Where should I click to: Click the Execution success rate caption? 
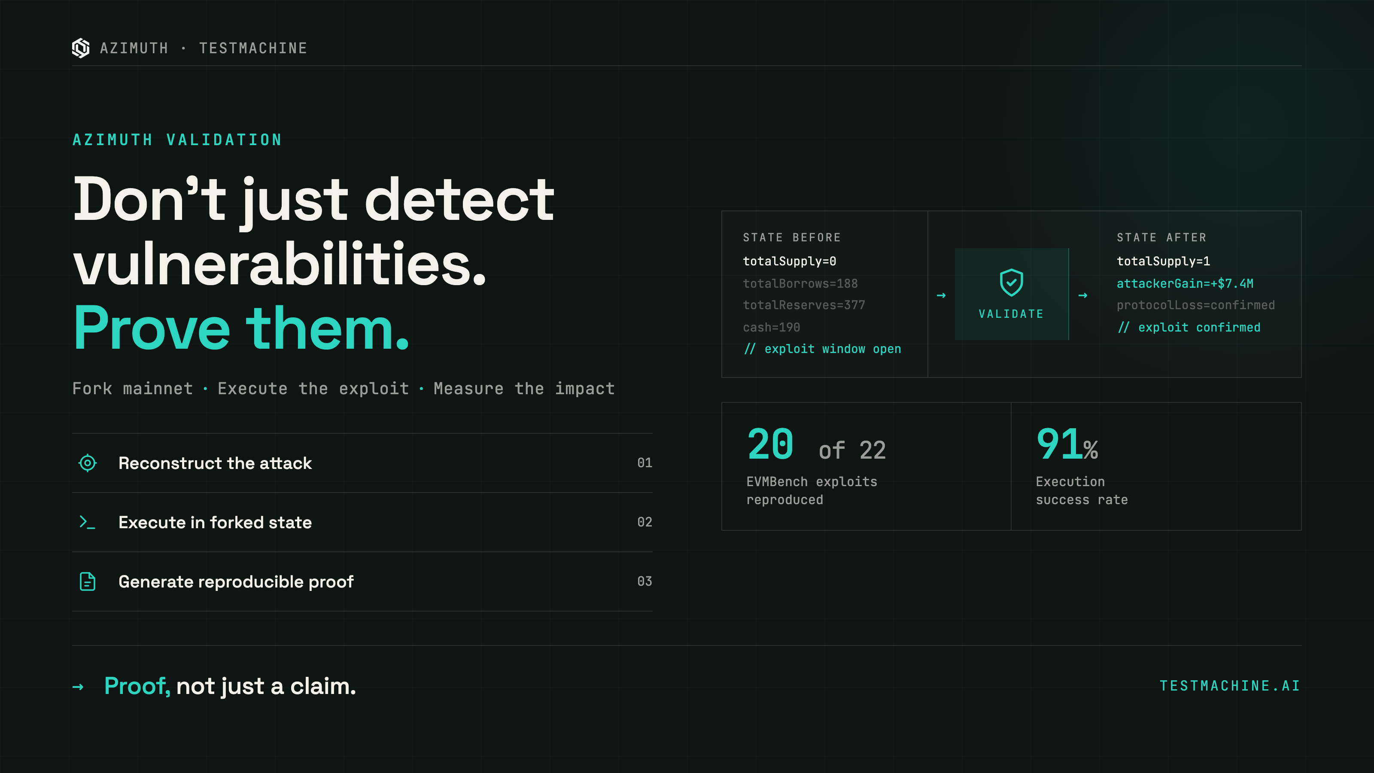pos(1081,491)
